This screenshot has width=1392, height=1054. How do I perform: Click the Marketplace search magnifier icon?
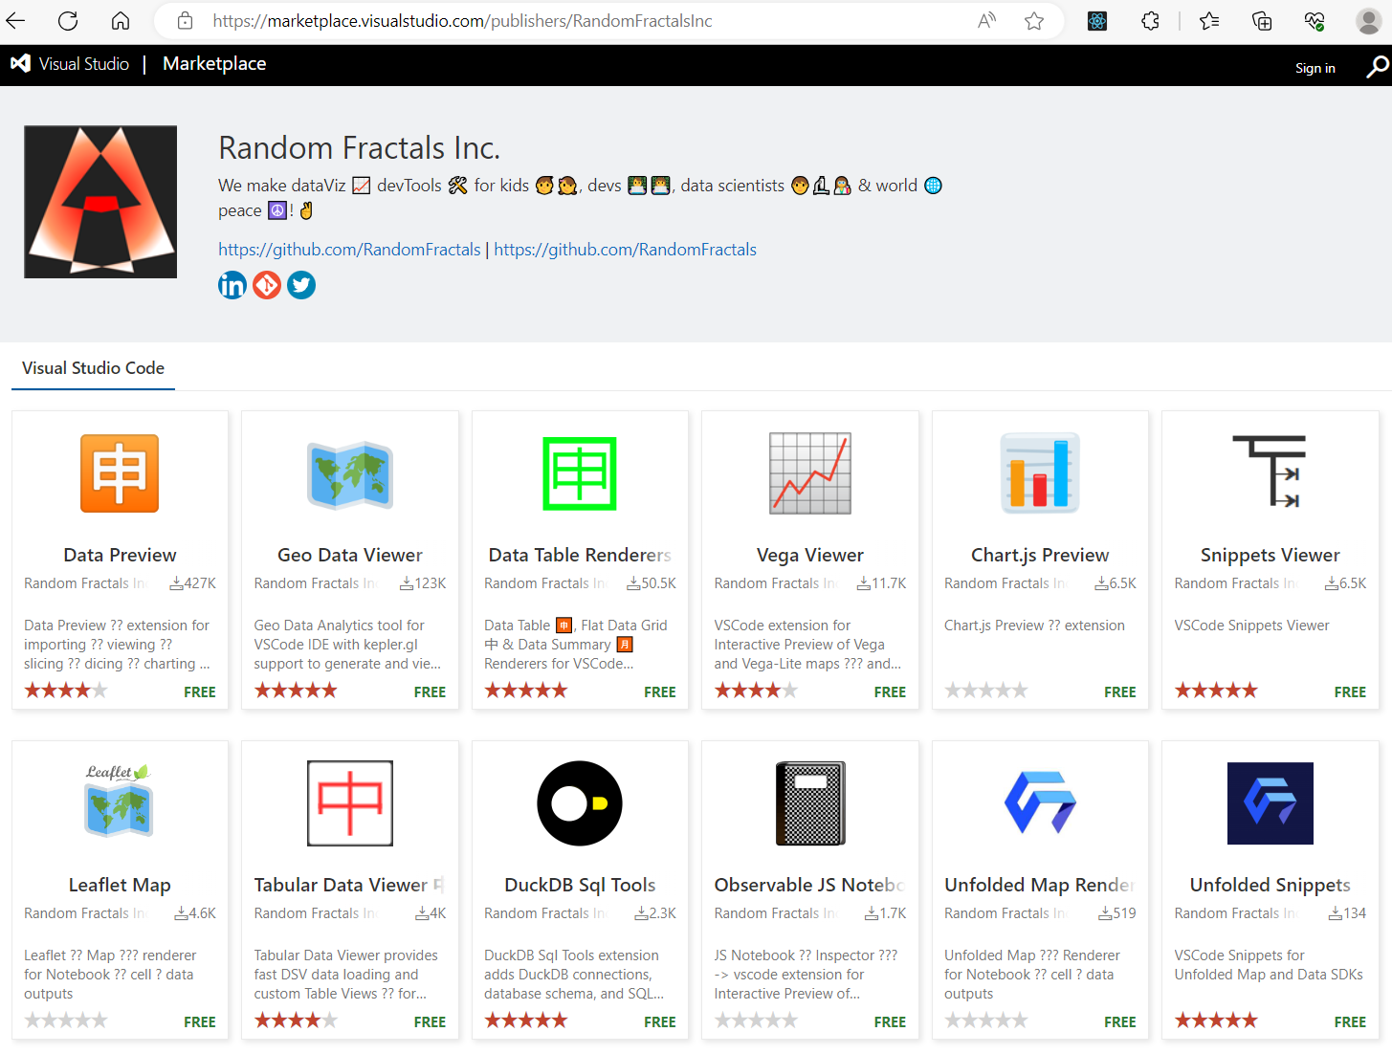pos(1377,67)
